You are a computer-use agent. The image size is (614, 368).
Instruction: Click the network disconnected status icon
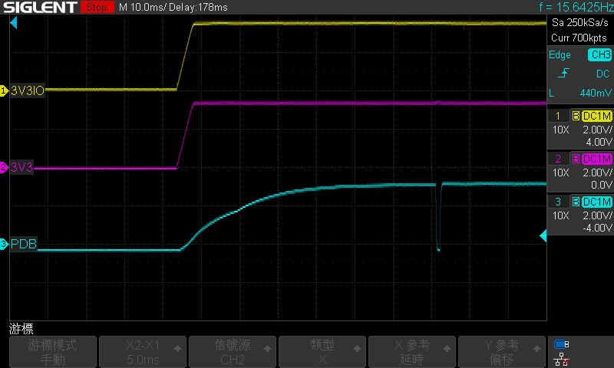coord(562,359)
